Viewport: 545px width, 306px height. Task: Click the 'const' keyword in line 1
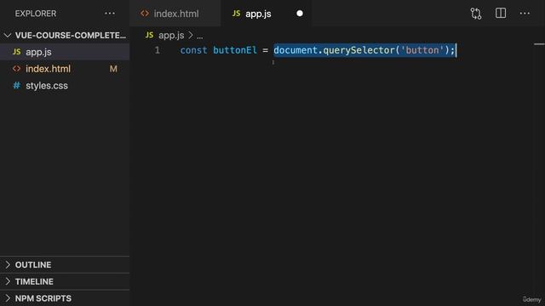point(193,50)
